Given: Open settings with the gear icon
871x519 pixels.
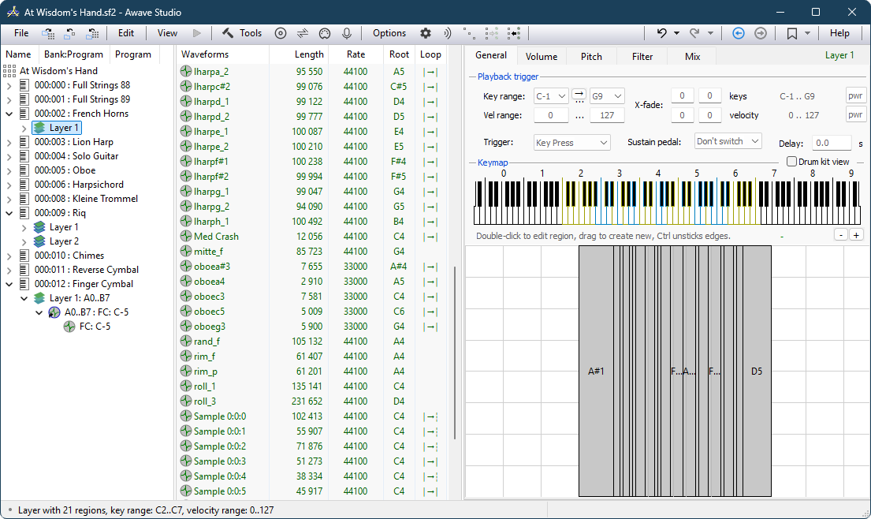Looking at the screenshot, I should (x=426, y=33).
